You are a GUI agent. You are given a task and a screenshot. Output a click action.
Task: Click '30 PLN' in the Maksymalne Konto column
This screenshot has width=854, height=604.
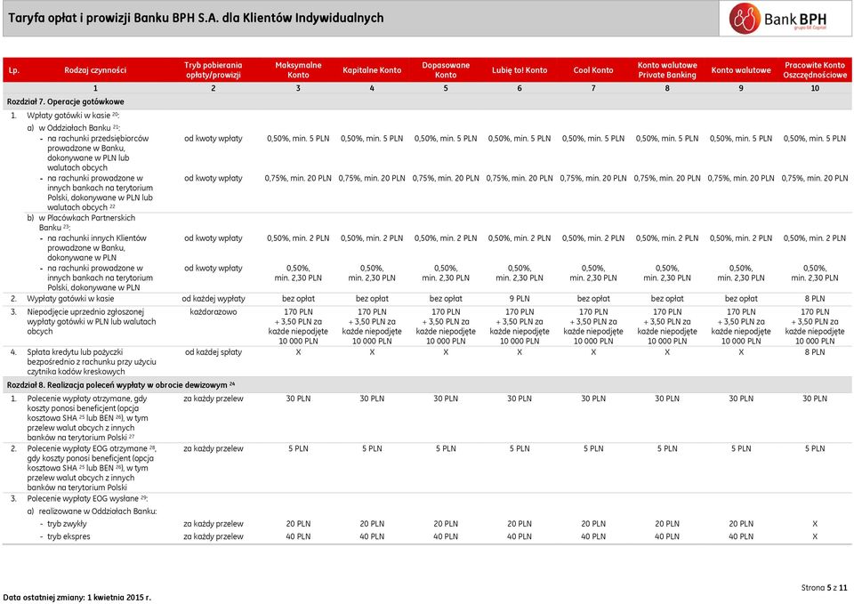(x=298, y=399)
